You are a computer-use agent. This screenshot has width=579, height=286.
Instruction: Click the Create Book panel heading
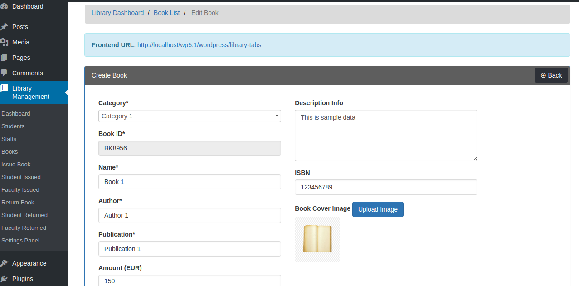click(109, 75)
